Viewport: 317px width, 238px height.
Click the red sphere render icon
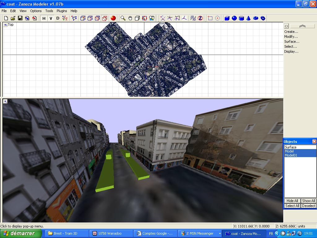coord(113,18)
